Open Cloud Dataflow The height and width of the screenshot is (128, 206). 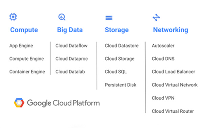(x=72, y=46)
